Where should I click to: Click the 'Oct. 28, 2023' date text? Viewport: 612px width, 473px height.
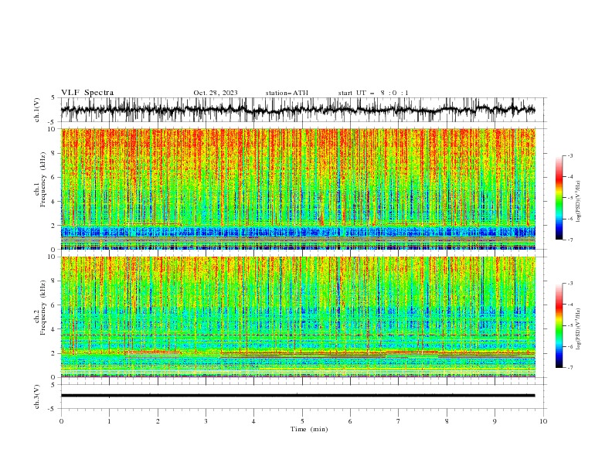pyautogui.click(x=216, y=93)
